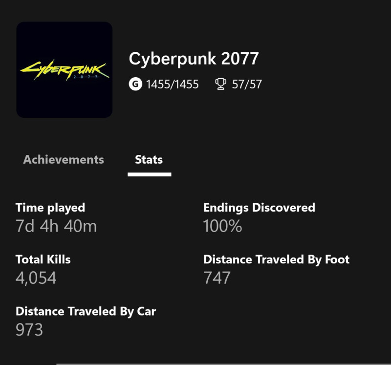
Task: Click the 973 distance value
Action: [29, 330]
